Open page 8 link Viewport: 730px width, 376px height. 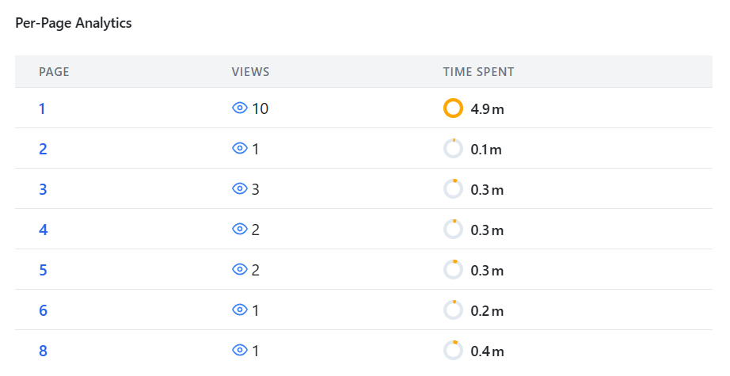click(x=43, y=351)
